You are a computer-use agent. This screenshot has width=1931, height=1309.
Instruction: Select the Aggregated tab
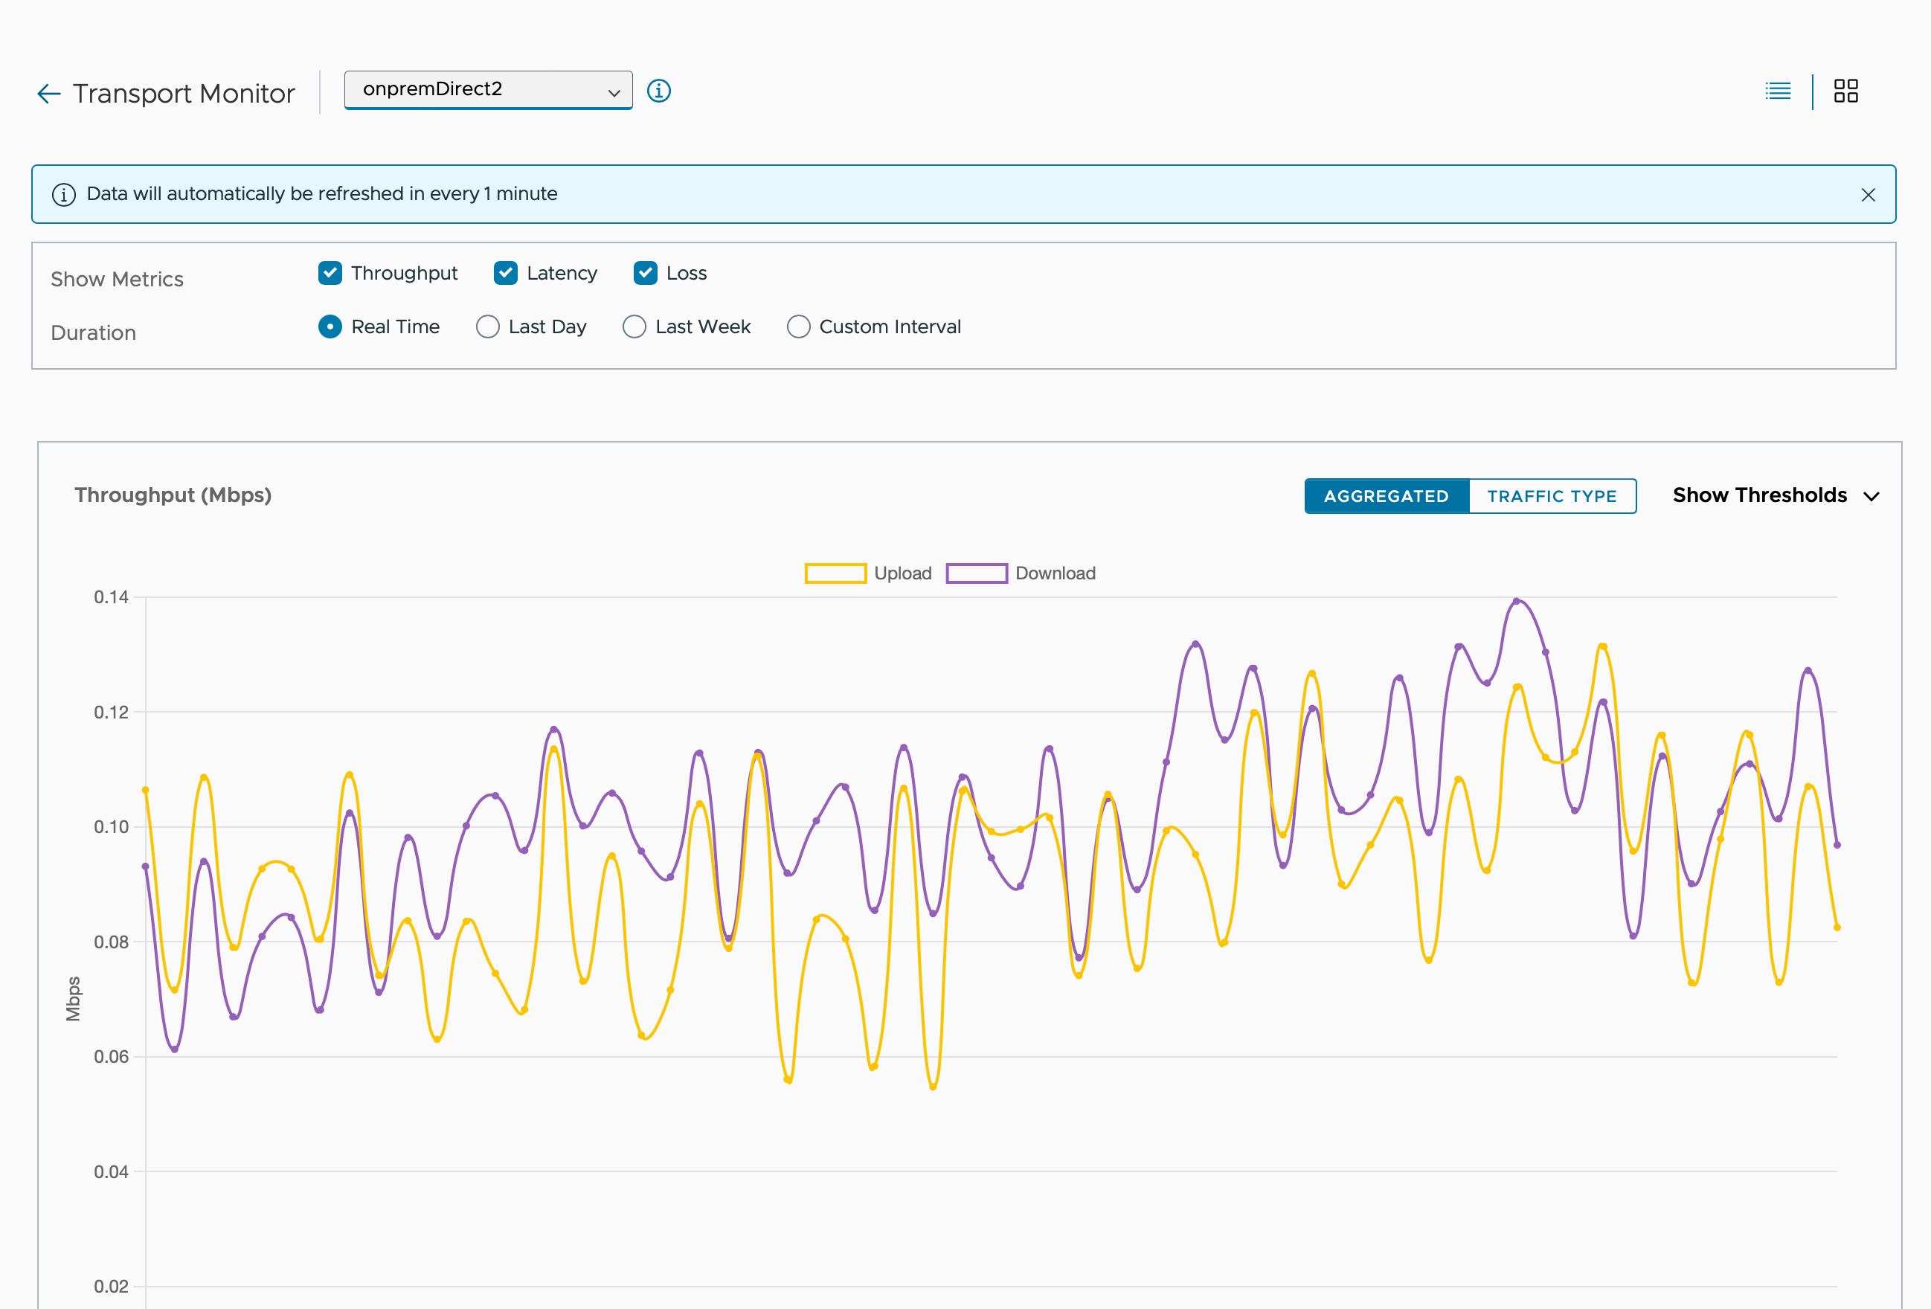[x=1386, y=496]
